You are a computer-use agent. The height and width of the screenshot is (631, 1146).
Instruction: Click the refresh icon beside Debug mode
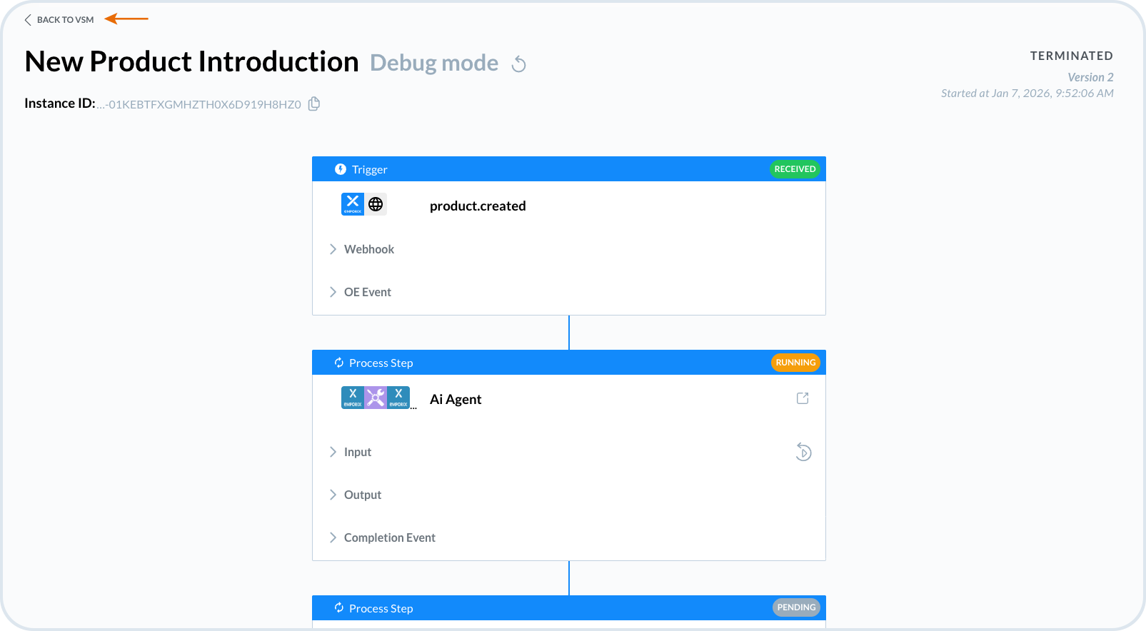(x=519, y=64)
